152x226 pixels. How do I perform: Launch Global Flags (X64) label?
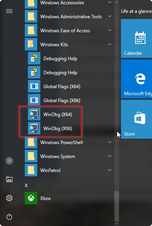(x=62, y=87)
